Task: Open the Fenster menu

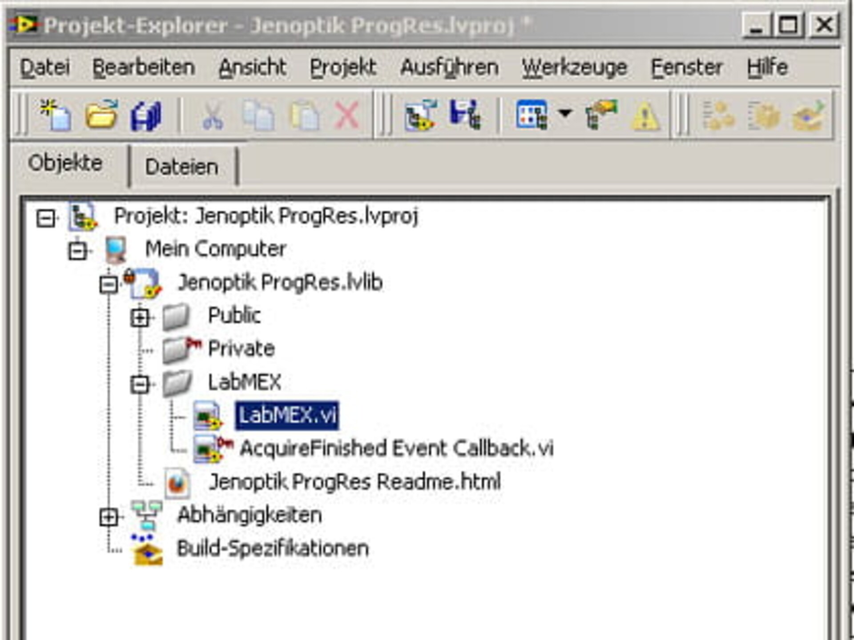Action: point(687,68)
